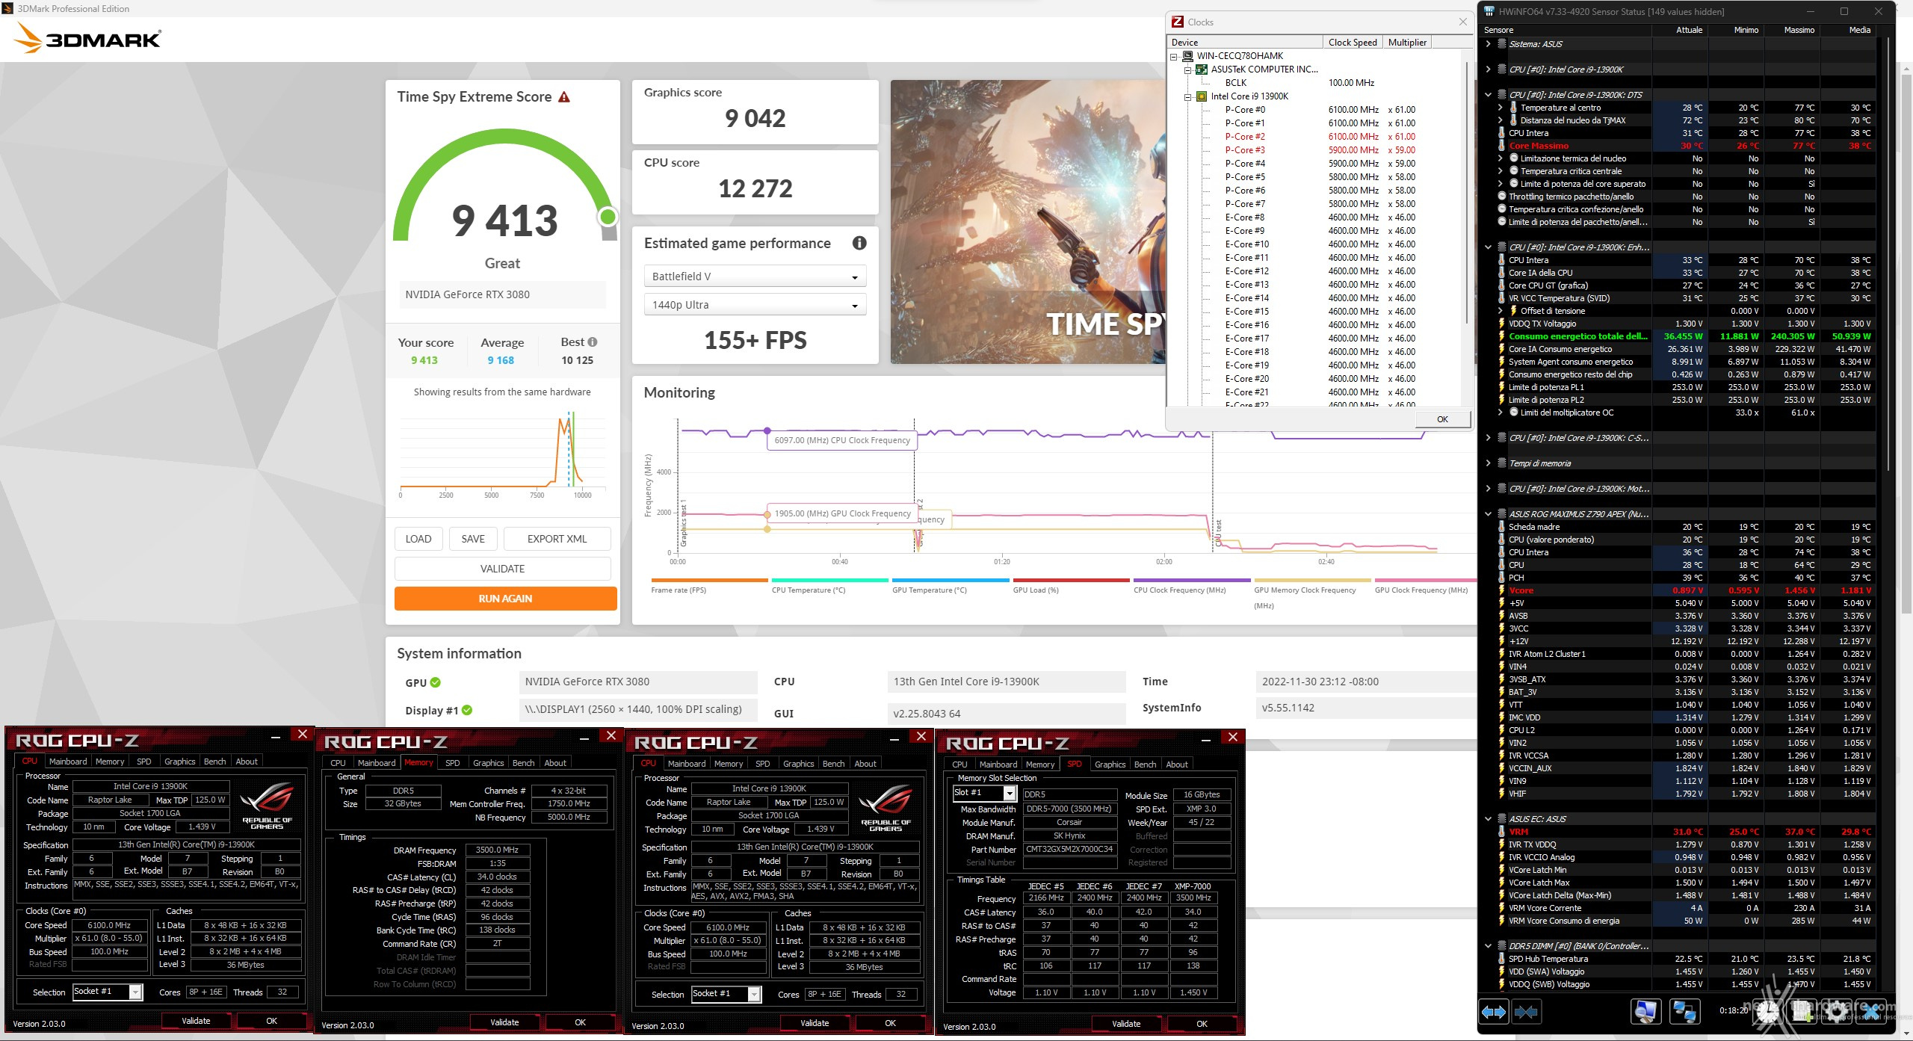Collapse DDR5 DIMM [#0] sensor group

[x=1488, y=946]
